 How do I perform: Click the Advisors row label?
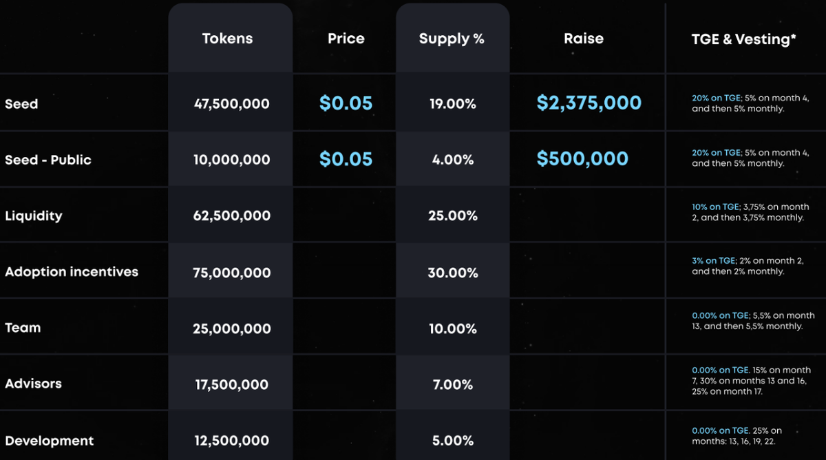(x=33, y=384)
